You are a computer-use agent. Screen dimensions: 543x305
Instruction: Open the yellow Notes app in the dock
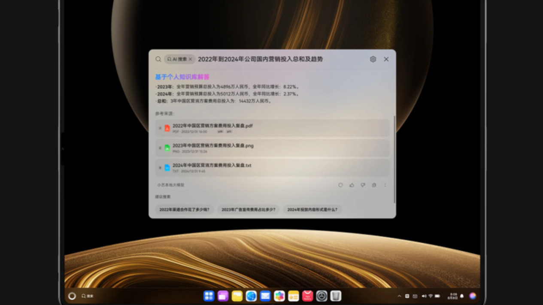click(294, 296)
